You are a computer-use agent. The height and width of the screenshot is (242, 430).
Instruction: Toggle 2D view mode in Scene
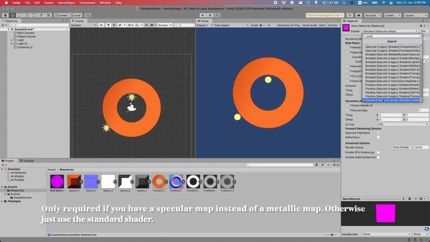[101, 26]
